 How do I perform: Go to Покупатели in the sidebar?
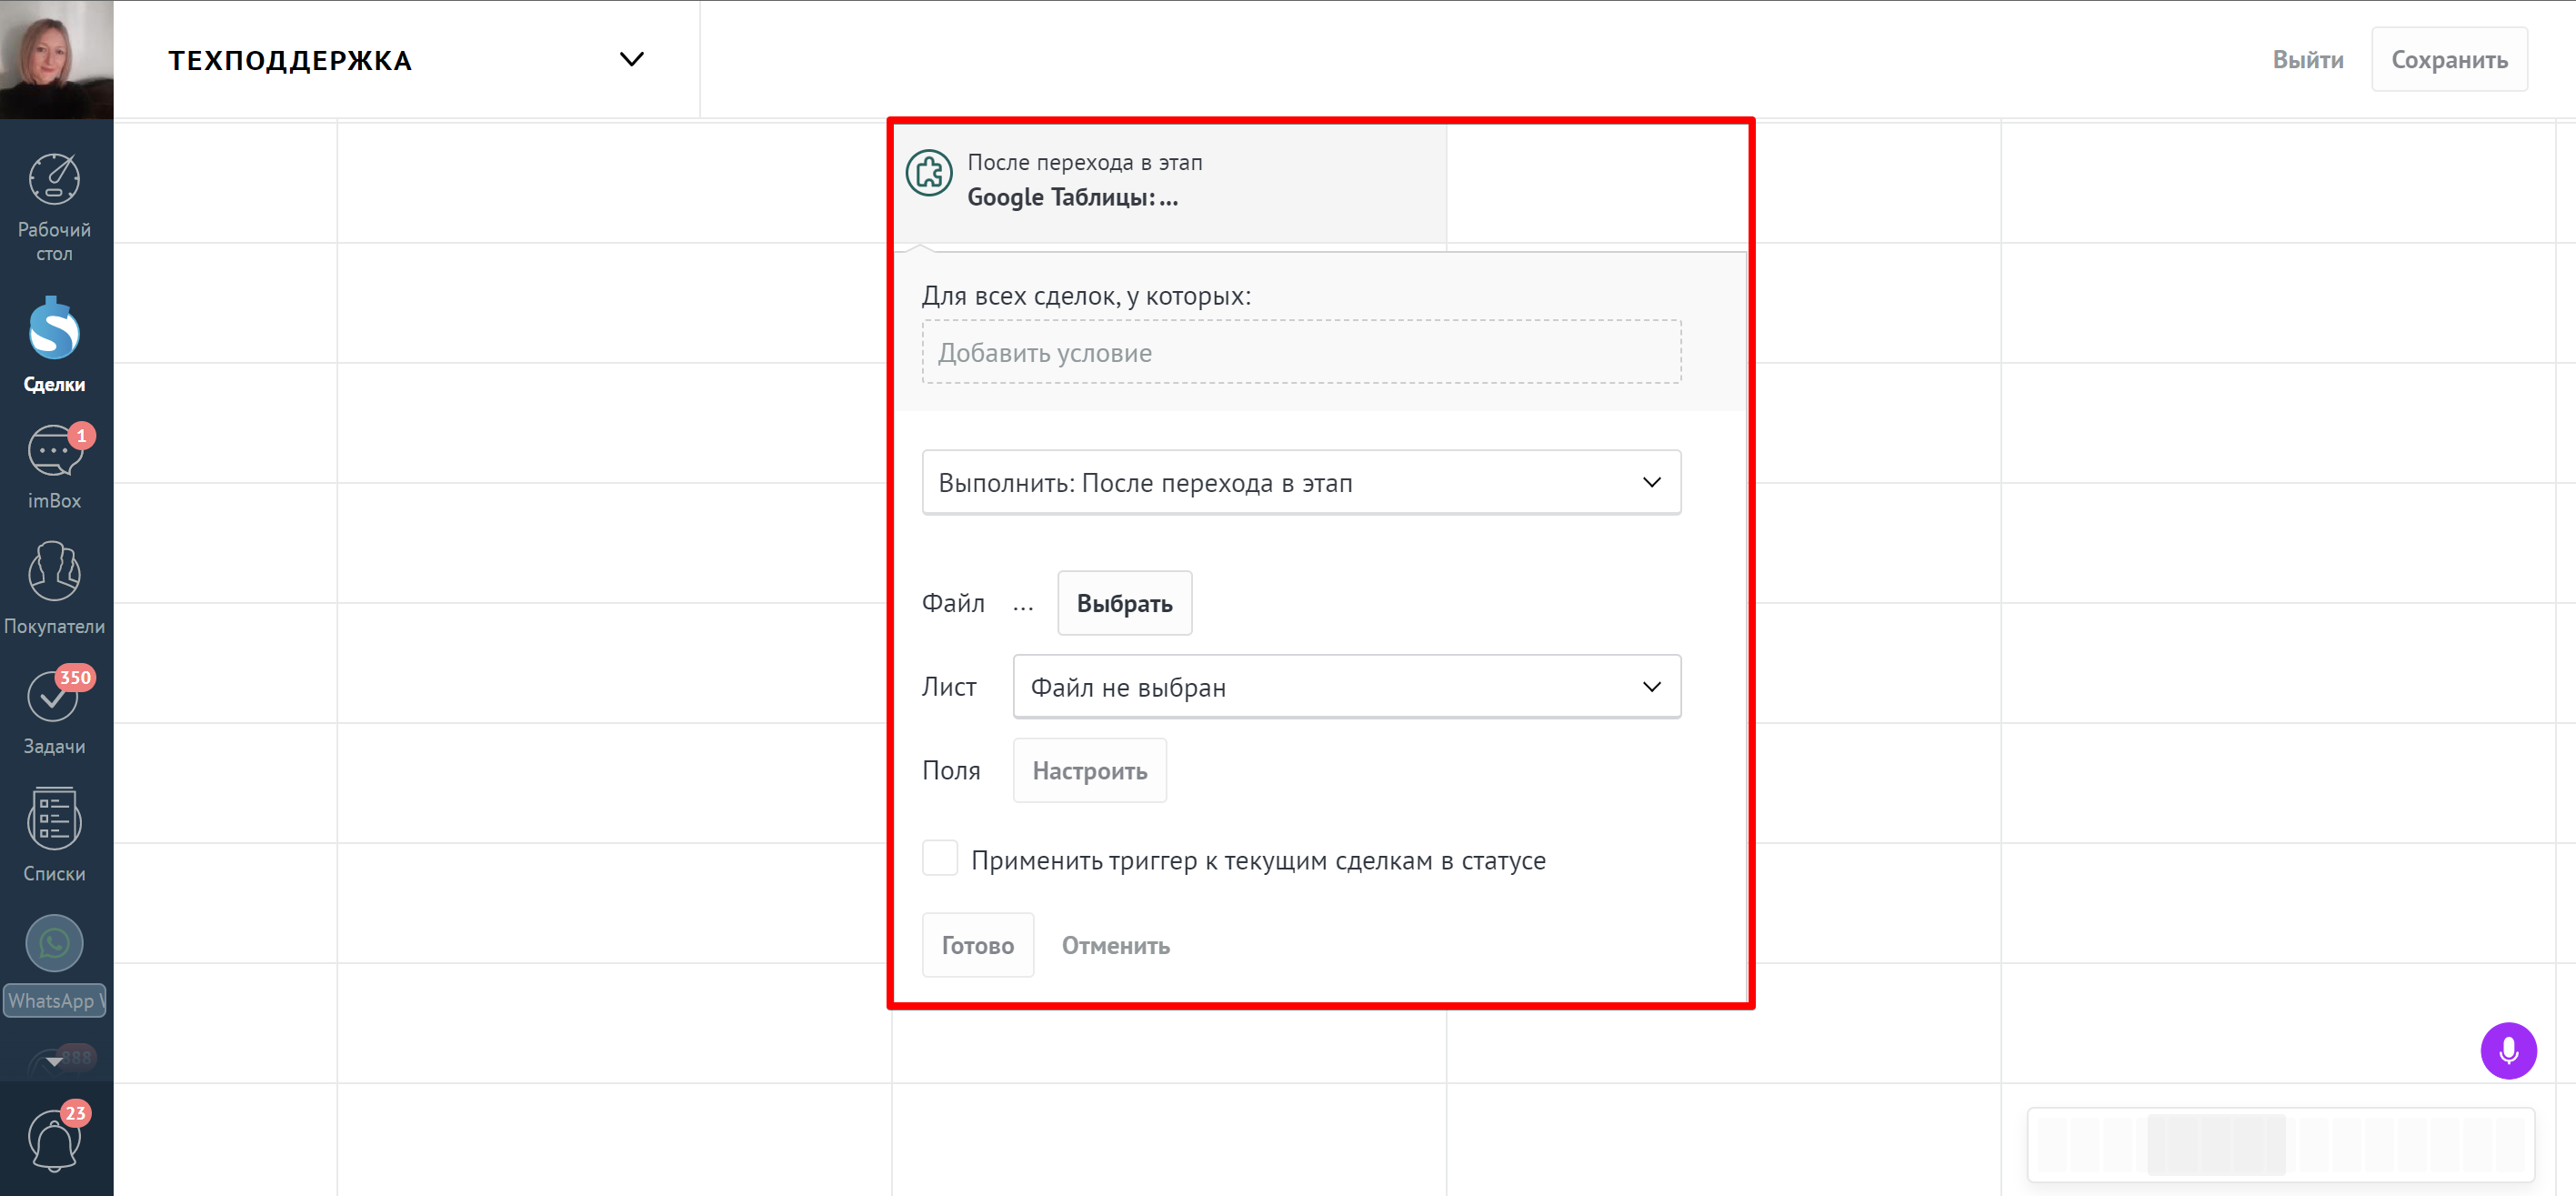pos(54,589)
